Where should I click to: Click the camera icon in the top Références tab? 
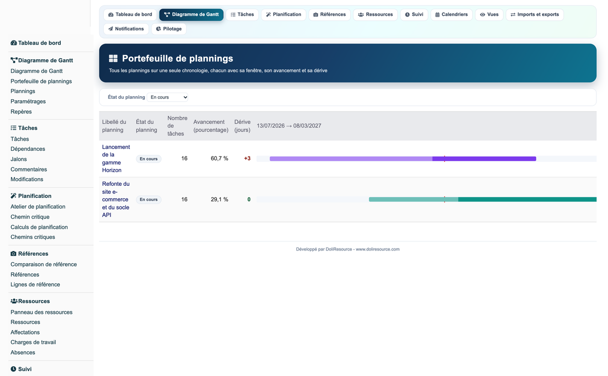click(316, 15)
